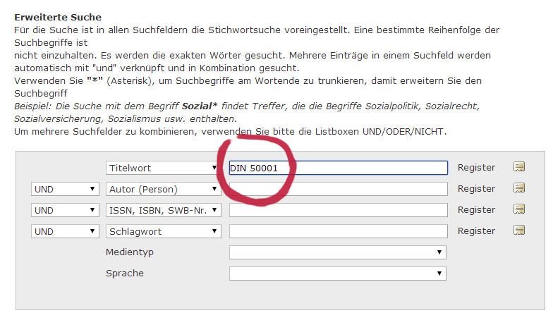Click the register icon beside Titelwort row
This screenshot has width=553, height=313.
point(519,167)
